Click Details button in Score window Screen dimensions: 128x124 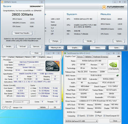click(x=9, y=46)
